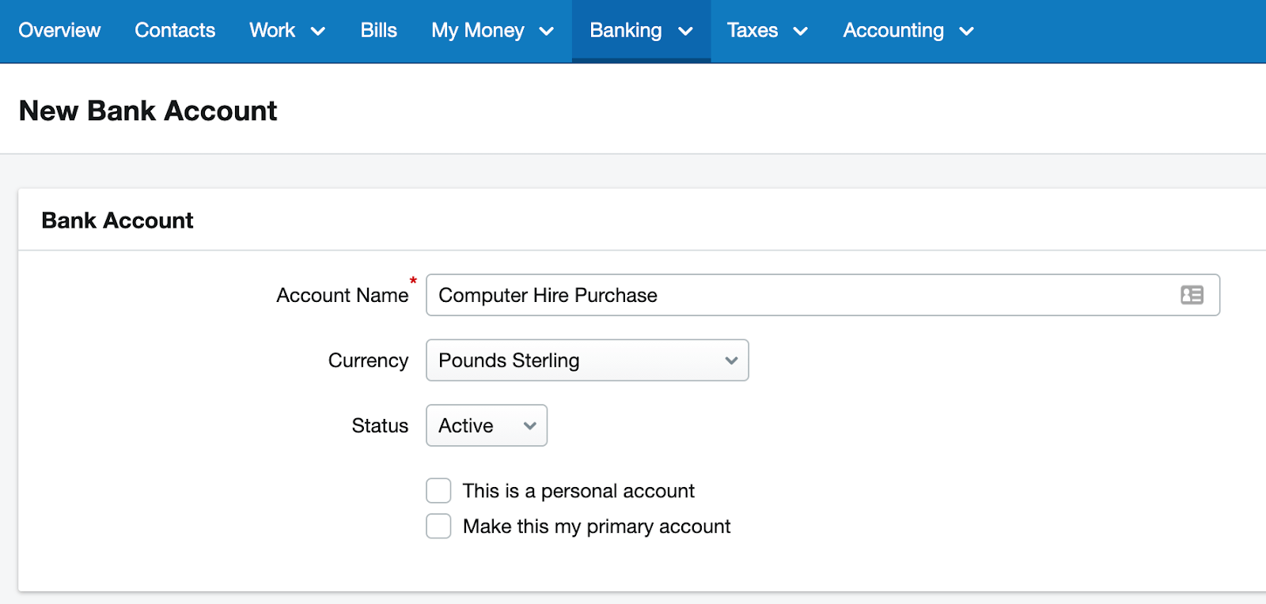
Task: Click the 'Account Name' field label
Action: point(343,295)
